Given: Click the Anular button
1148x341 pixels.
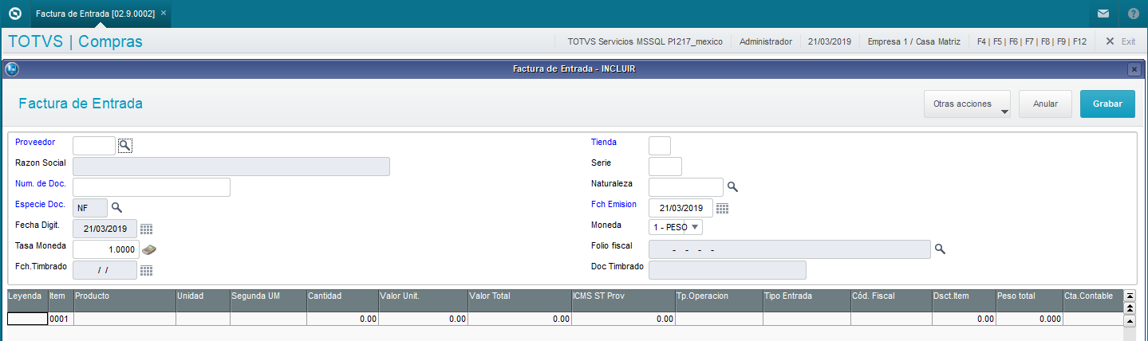Looking at the screenshot, I should tap(1045, 104).
